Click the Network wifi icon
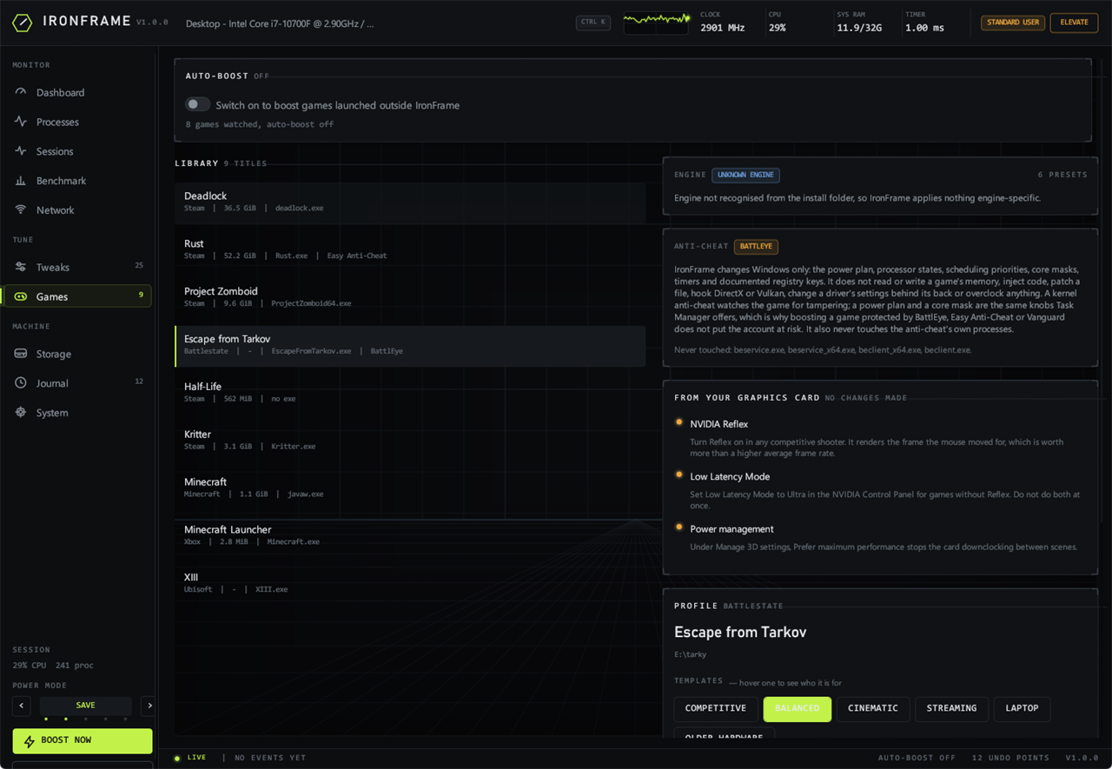The width and height of the screenshot is (1112, 769). 21,210
